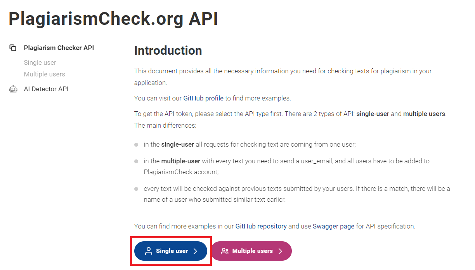
Task: Click the chevron arrow on Single user button
Action: (195, 251)
